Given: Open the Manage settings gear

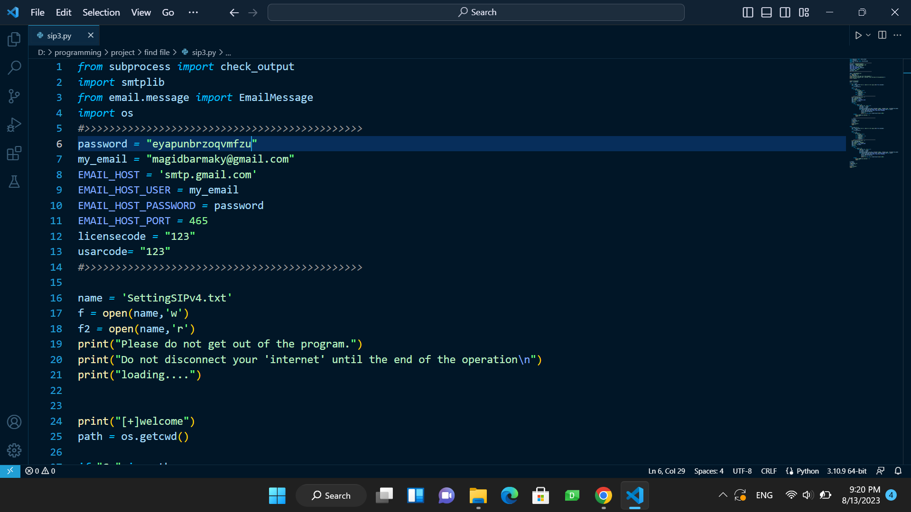Looking at the screenshot, I should point(14,450).
